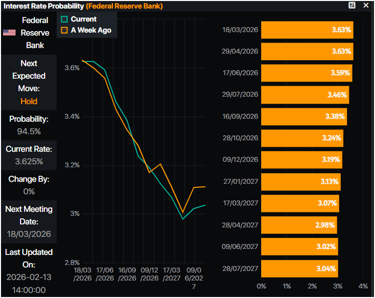
Task: Toggle the A Week Ago legend box
Action: (x=64, y=30)
